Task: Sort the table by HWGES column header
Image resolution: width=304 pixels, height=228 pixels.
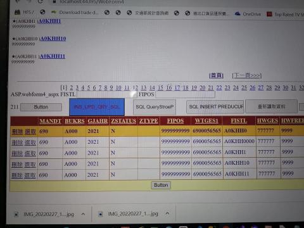Action: pyautogui.click(x=267, y=120)
